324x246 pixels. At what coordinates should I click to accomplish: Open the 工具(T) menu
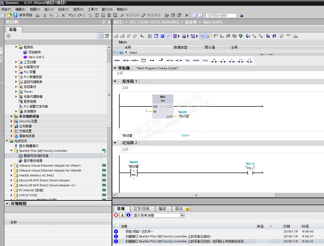click(93, 9)
